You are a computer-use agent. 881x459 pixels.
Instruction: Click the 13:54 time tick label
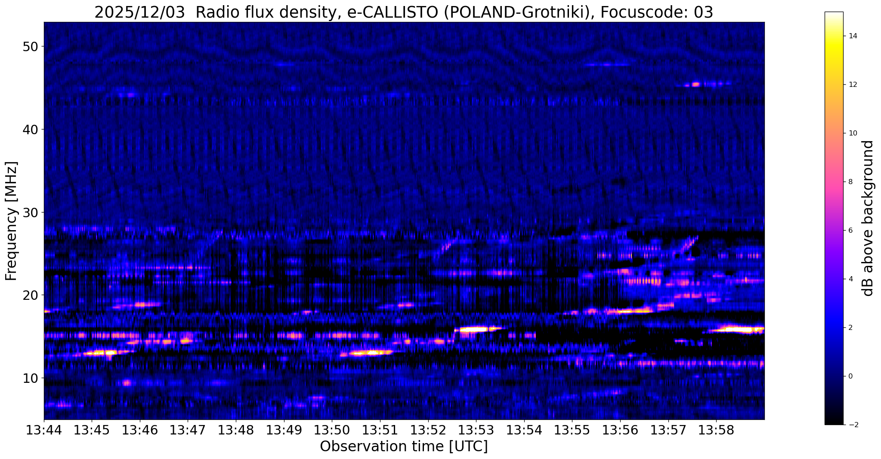[524, 430]
